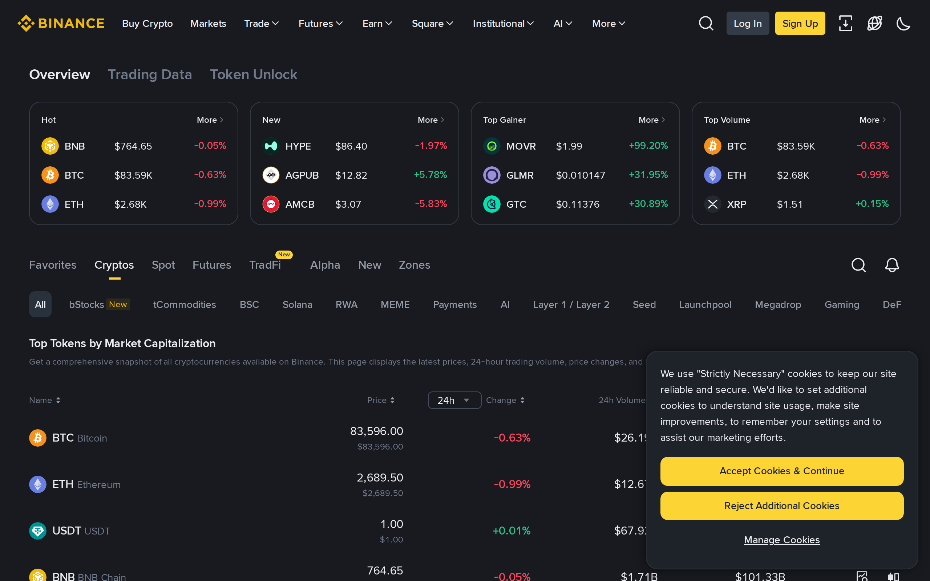Open More in the Top Gainer card
The height and width of the screenshot is (581, 930).
pos(652,120)
